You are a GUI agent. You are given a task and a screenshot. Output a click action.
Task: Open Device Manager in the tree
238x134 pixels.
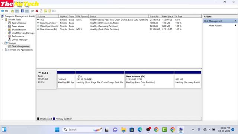pyautogui.click(x=20, y=40)
